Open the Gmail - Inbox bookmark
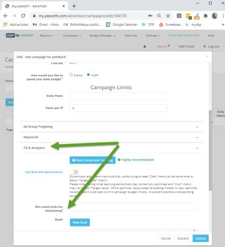 46,24
